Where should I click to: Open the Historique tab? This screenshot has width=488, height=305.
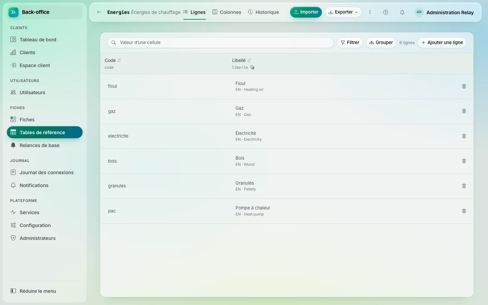pos(264,12)
